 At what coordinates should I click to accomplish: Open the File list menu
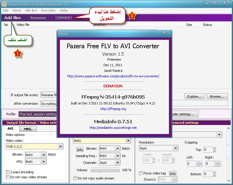tap(31, 11)
